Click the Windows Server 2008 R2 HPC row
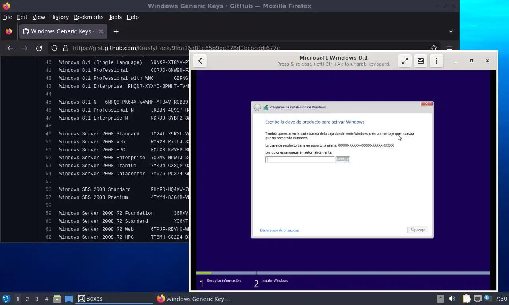509x305 pixels. [x=124, y=237]
